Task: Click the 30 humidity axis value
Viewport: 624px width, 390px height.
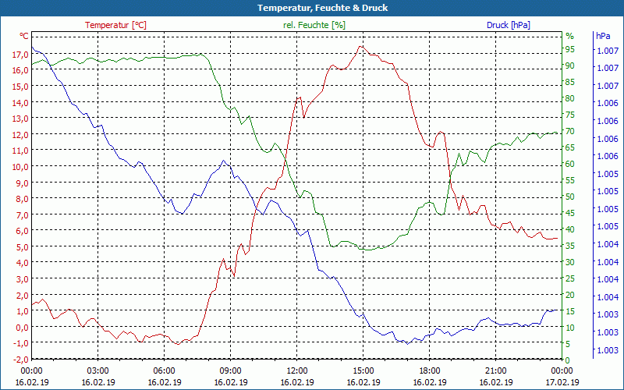Action: pos(570,262)
